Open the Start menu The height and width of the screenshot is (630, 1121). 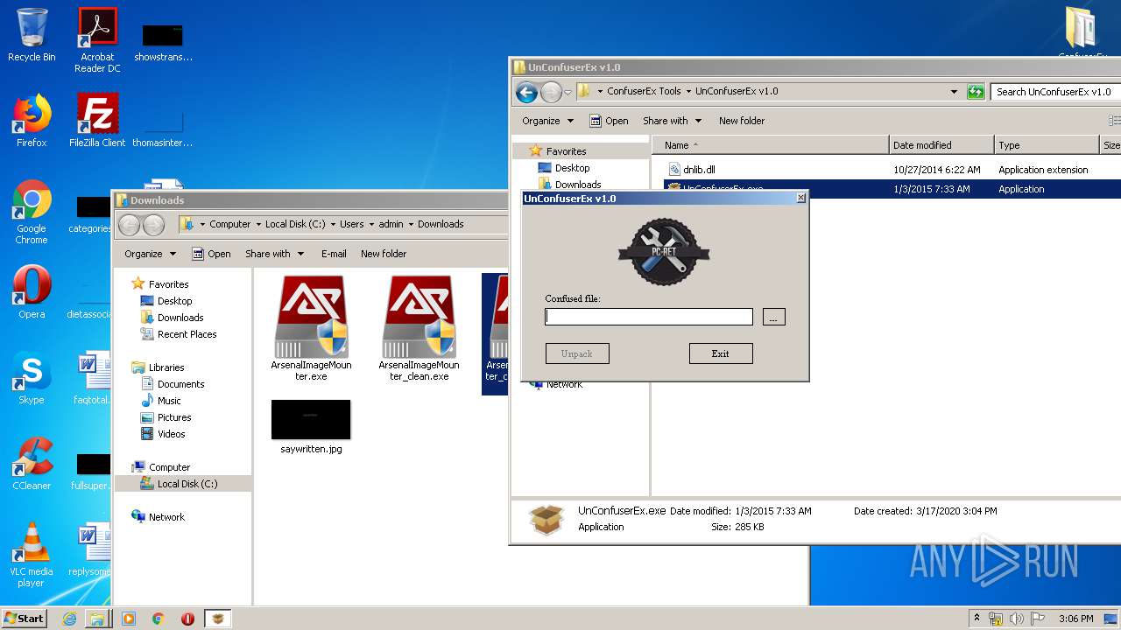pos(24,619)
